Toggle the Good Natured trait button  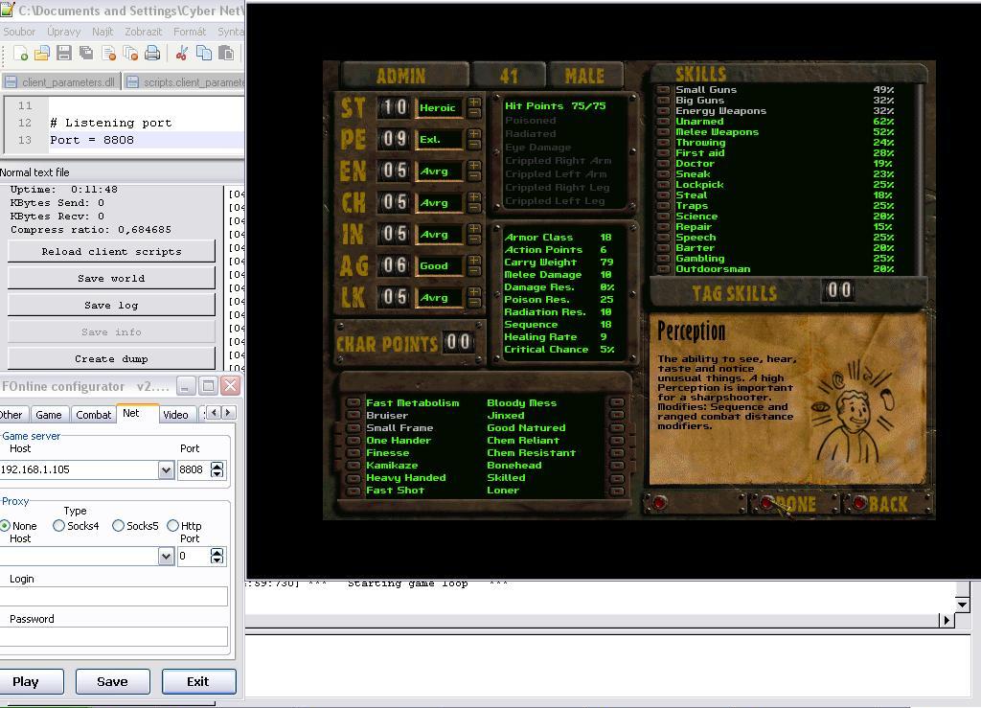click(617, 428)
